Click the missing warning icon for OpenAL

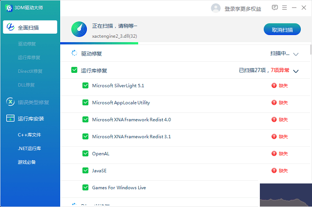point(274,154)
